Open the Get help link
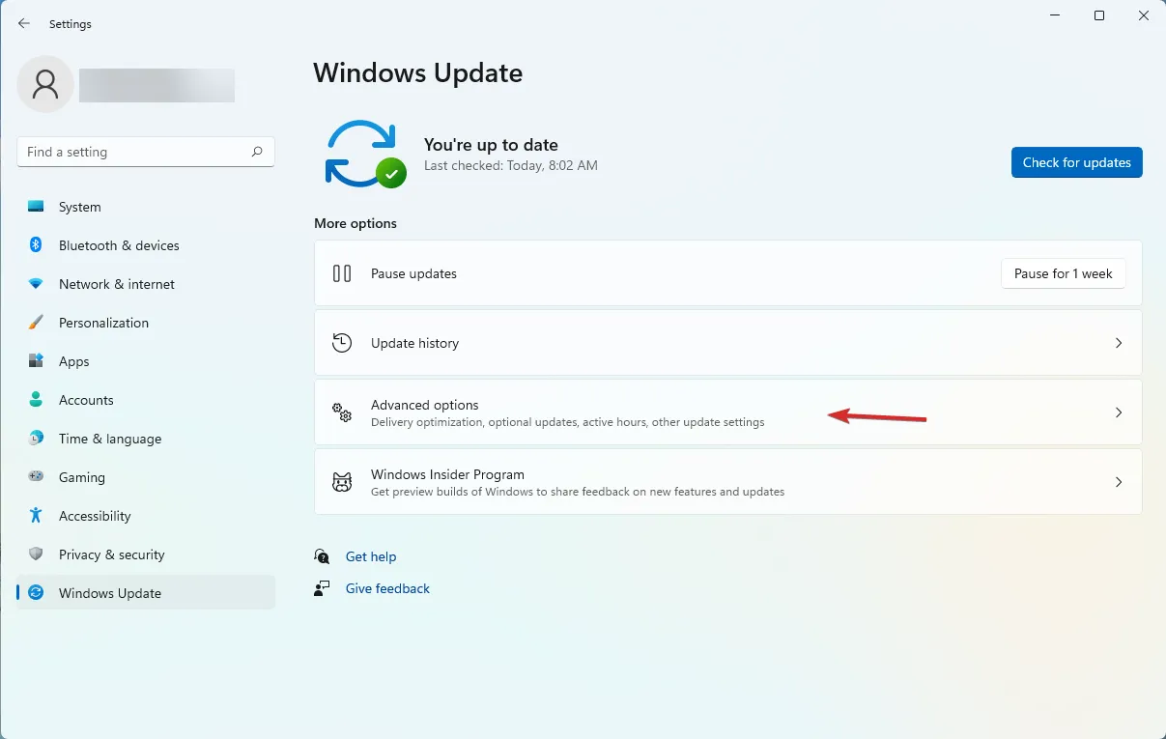 [x=371, y=556]
